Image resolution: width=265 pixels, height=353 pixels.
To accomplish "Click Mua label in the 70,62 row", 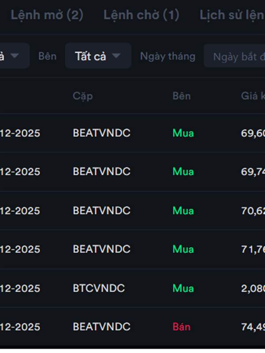I will 183,210.
